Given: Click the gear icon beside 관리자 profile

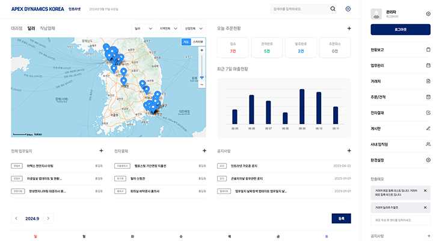Looking at the screenshot, I should click(x=428, y=14).
